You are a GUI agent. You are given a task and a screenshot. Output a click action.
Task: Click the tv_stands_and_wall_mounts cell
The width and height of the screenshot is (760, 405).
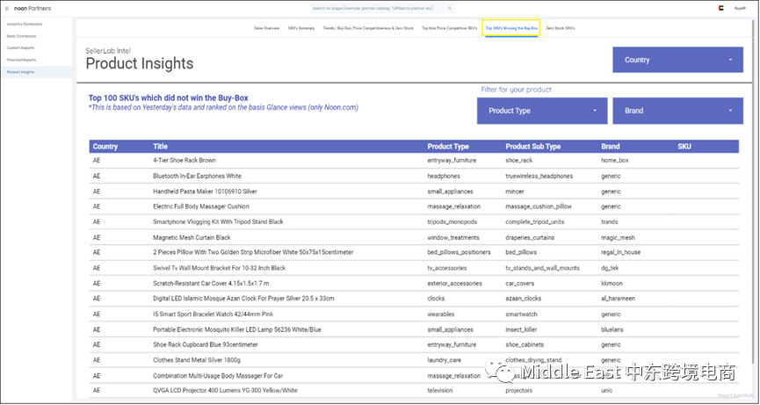[x=542, y=268]
